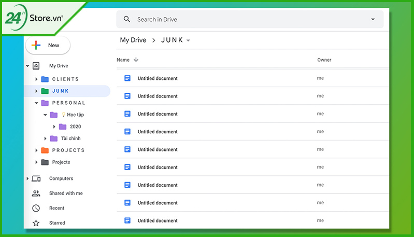The height and width of the screenshot is (237, 414).
Task: Open the Starred view
Action: (x=57, y=223)
